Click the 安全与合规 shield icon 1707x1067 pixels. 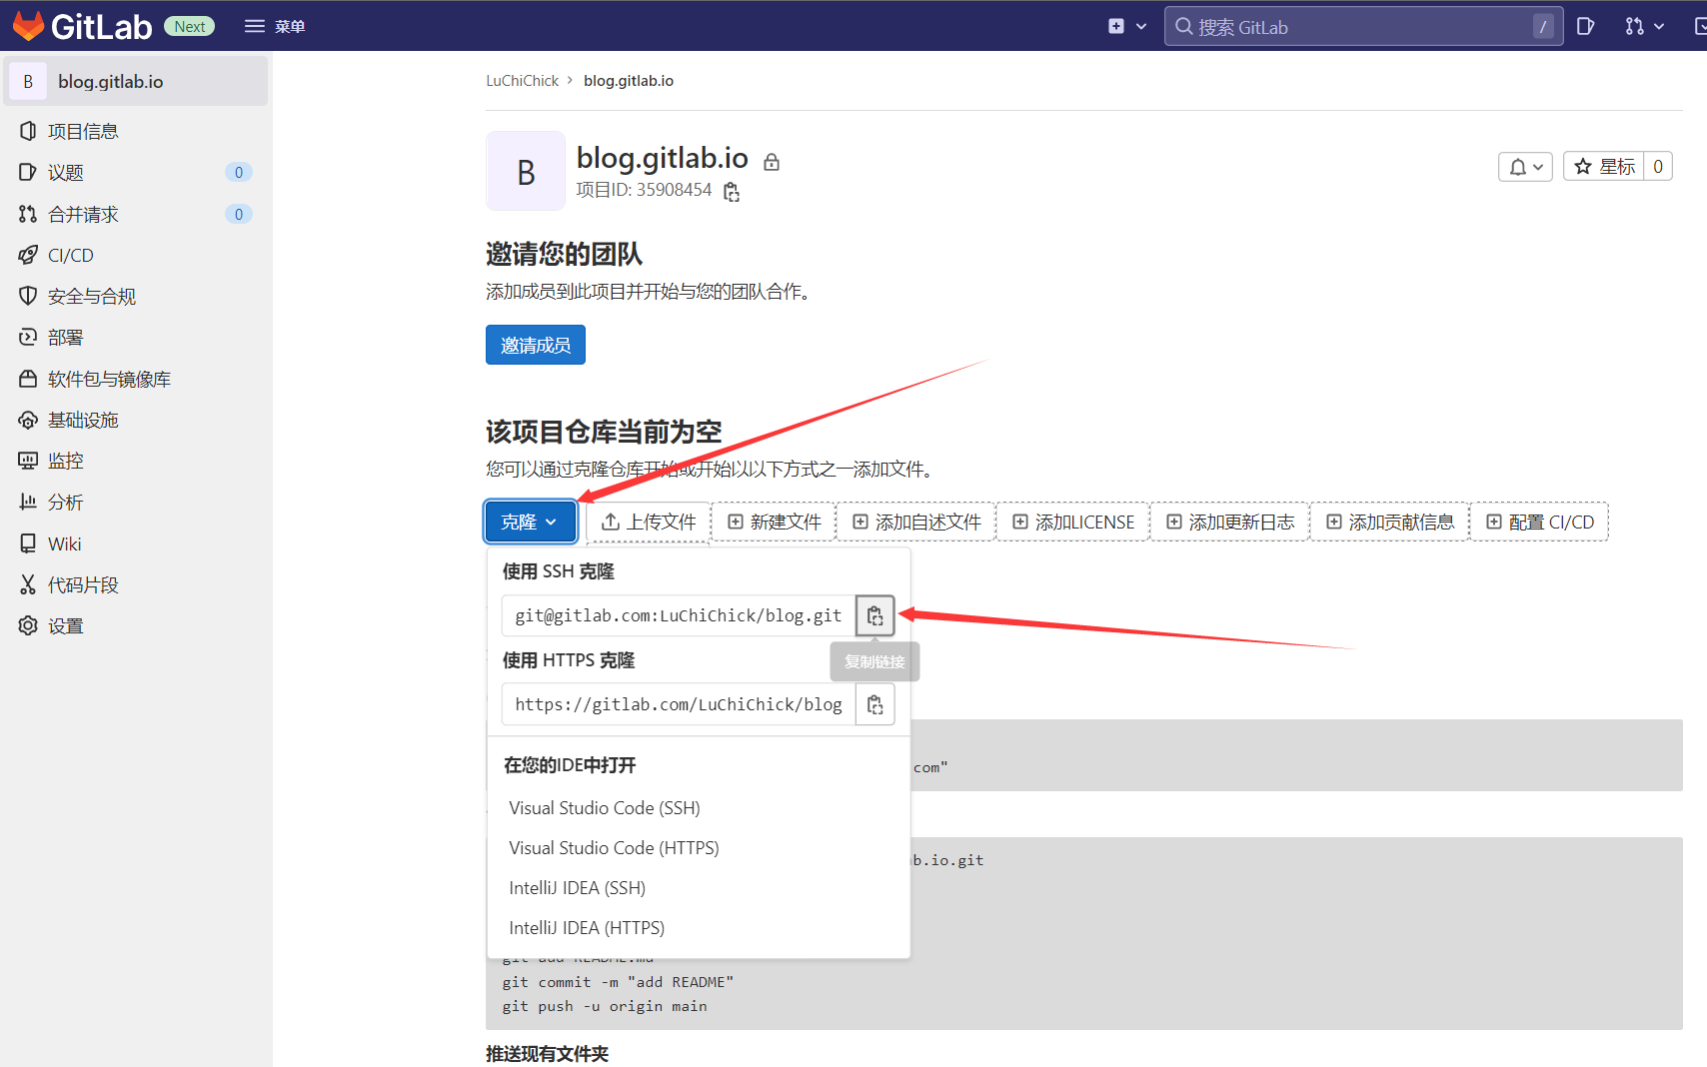[x=28, y=296]
